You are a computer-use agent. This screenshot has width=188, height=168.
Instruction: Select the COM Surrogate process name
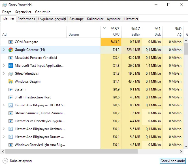[x=26, y=42]
